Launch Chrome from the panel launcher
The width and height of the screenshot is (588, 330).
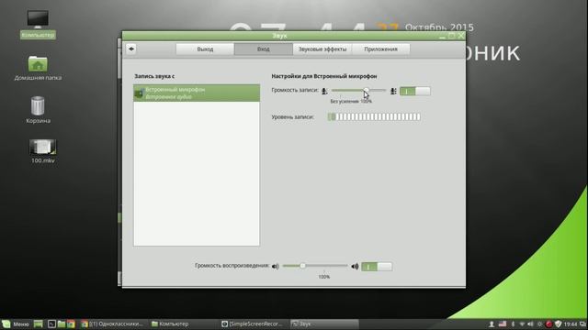coord(71,324)
